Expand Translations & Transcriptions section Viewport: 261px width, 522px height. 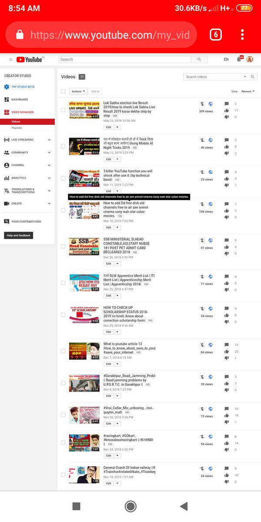[49, 191]
